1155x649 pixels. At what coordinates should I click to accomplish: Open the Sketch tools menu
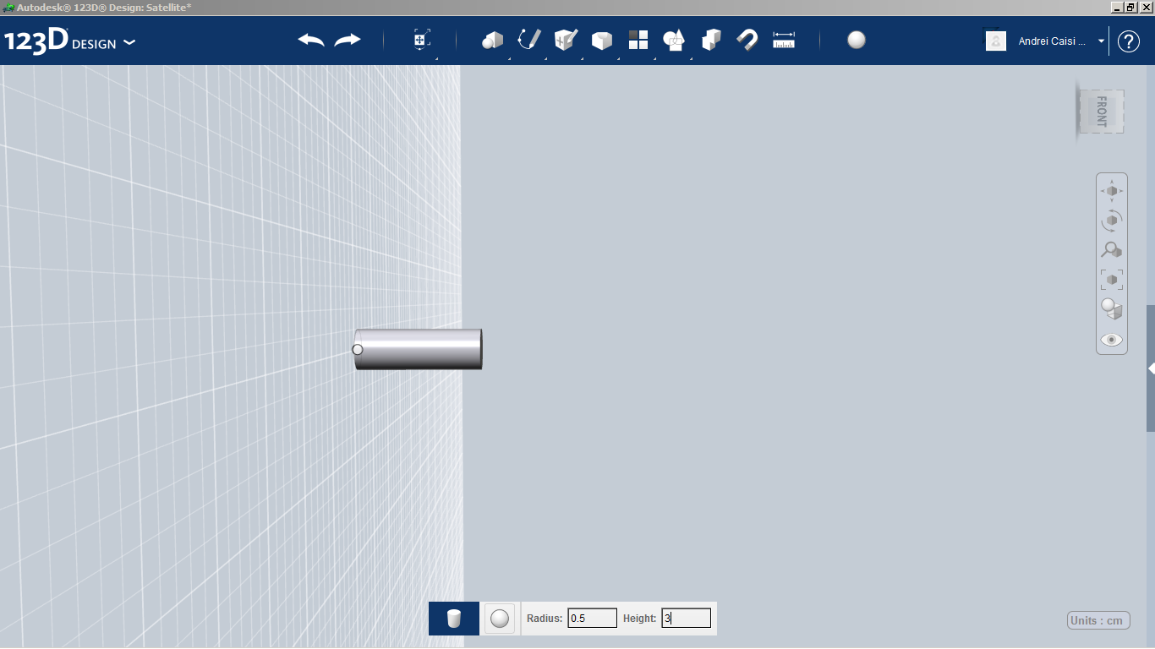pos(528,40)
